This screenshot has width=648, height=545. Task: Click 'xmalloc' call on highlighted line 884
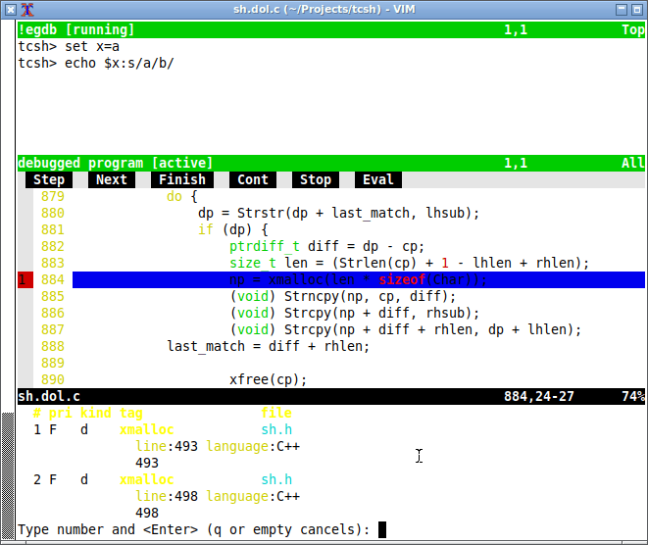tap(296, 279)
